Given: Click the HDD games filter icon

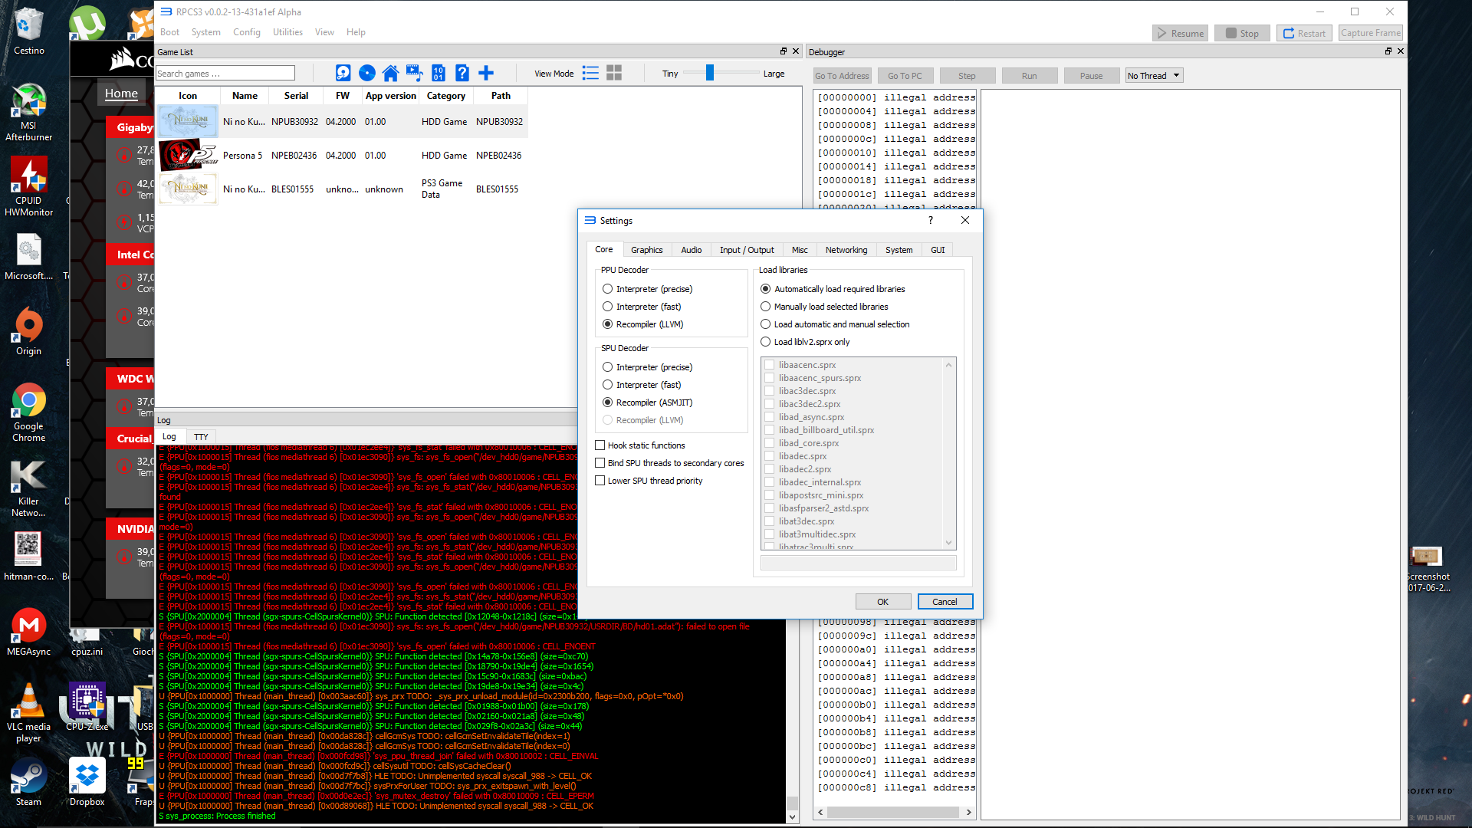Looking at the screenshot, I should click(343, 73).
